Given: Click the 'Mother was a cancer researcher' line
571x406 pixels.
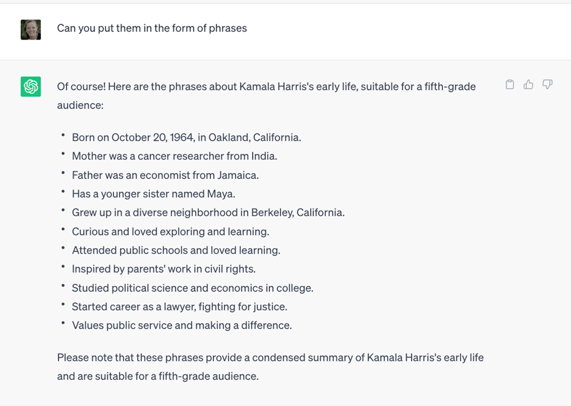Looking at the screenshot, I should (174, 156).
